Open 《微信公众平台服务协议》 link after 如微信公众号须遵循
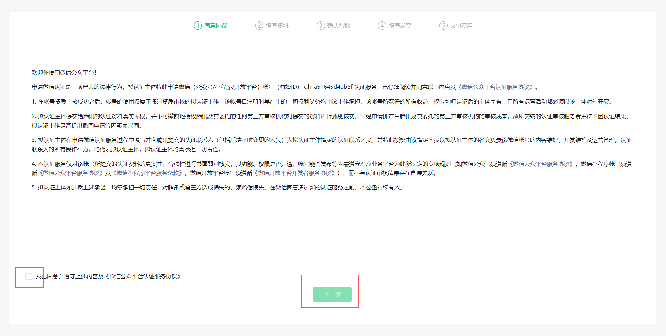Image resolution: width=666 pixels, height=336 pixels. click(541, 164)
